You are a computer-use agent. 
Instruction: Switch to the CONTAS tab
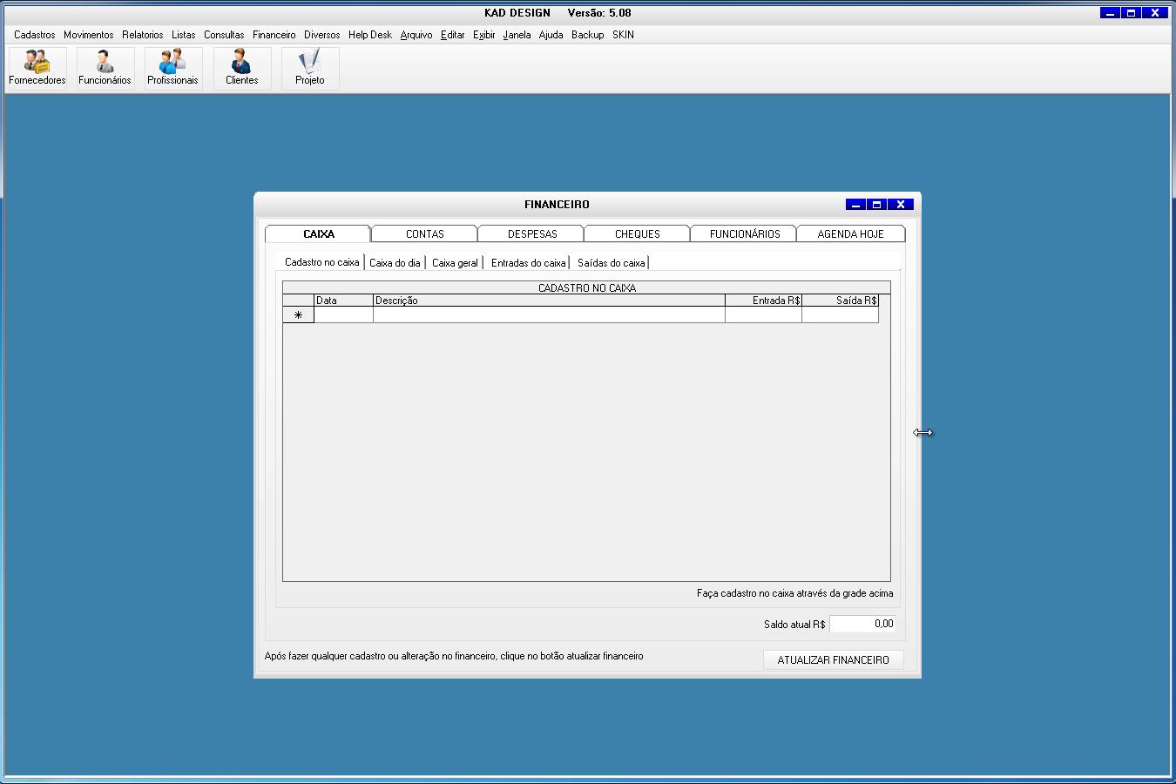(x=424, y=233)
